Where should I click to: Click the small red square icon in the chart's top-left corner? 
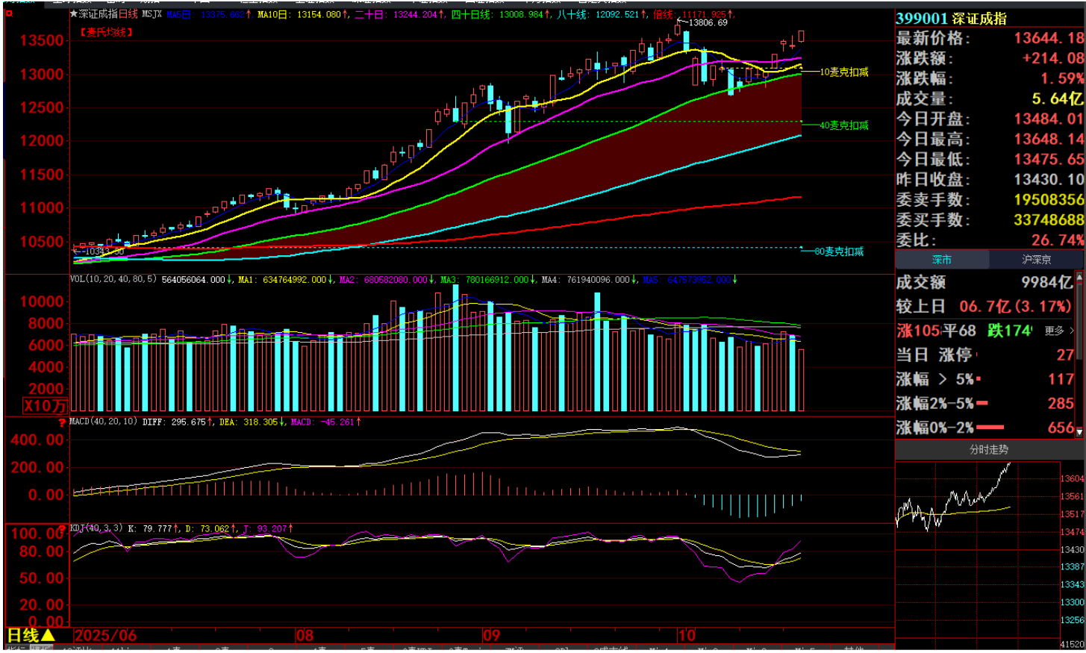pyautogui.click(x=9, y=13)
